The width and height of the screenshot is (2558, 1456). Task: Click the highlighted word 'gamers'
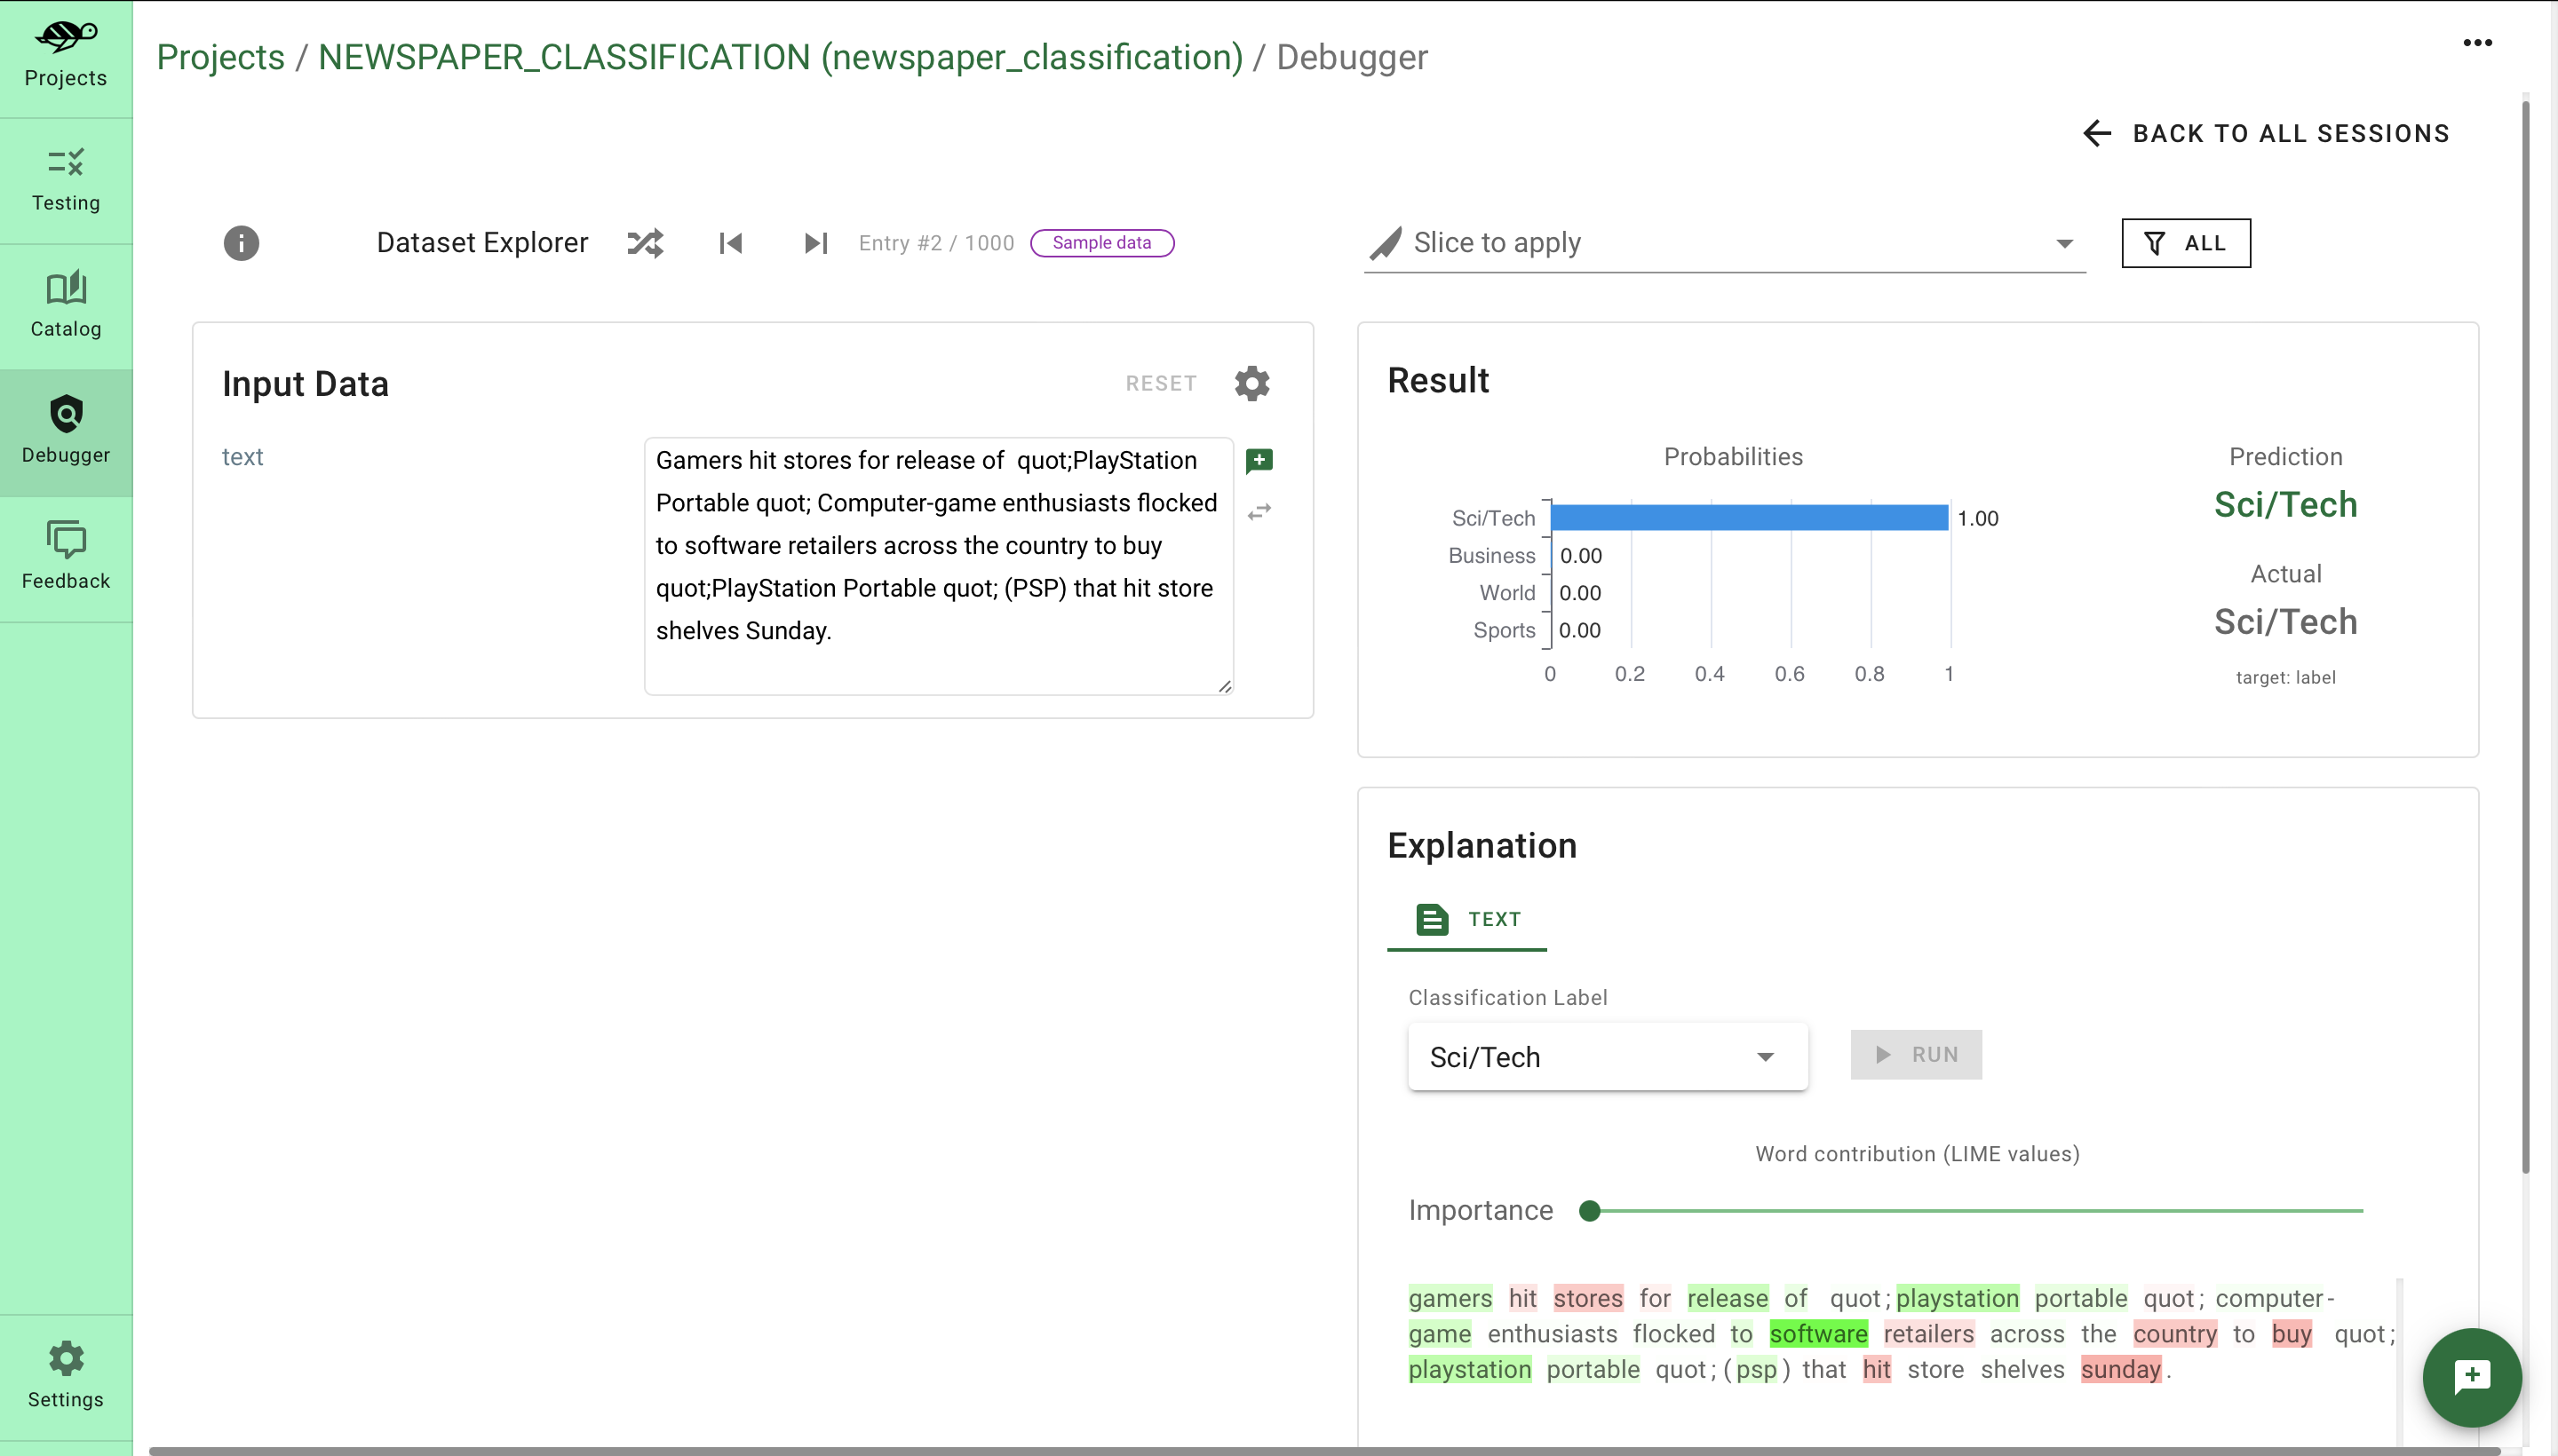(x=1450, y=1298)
